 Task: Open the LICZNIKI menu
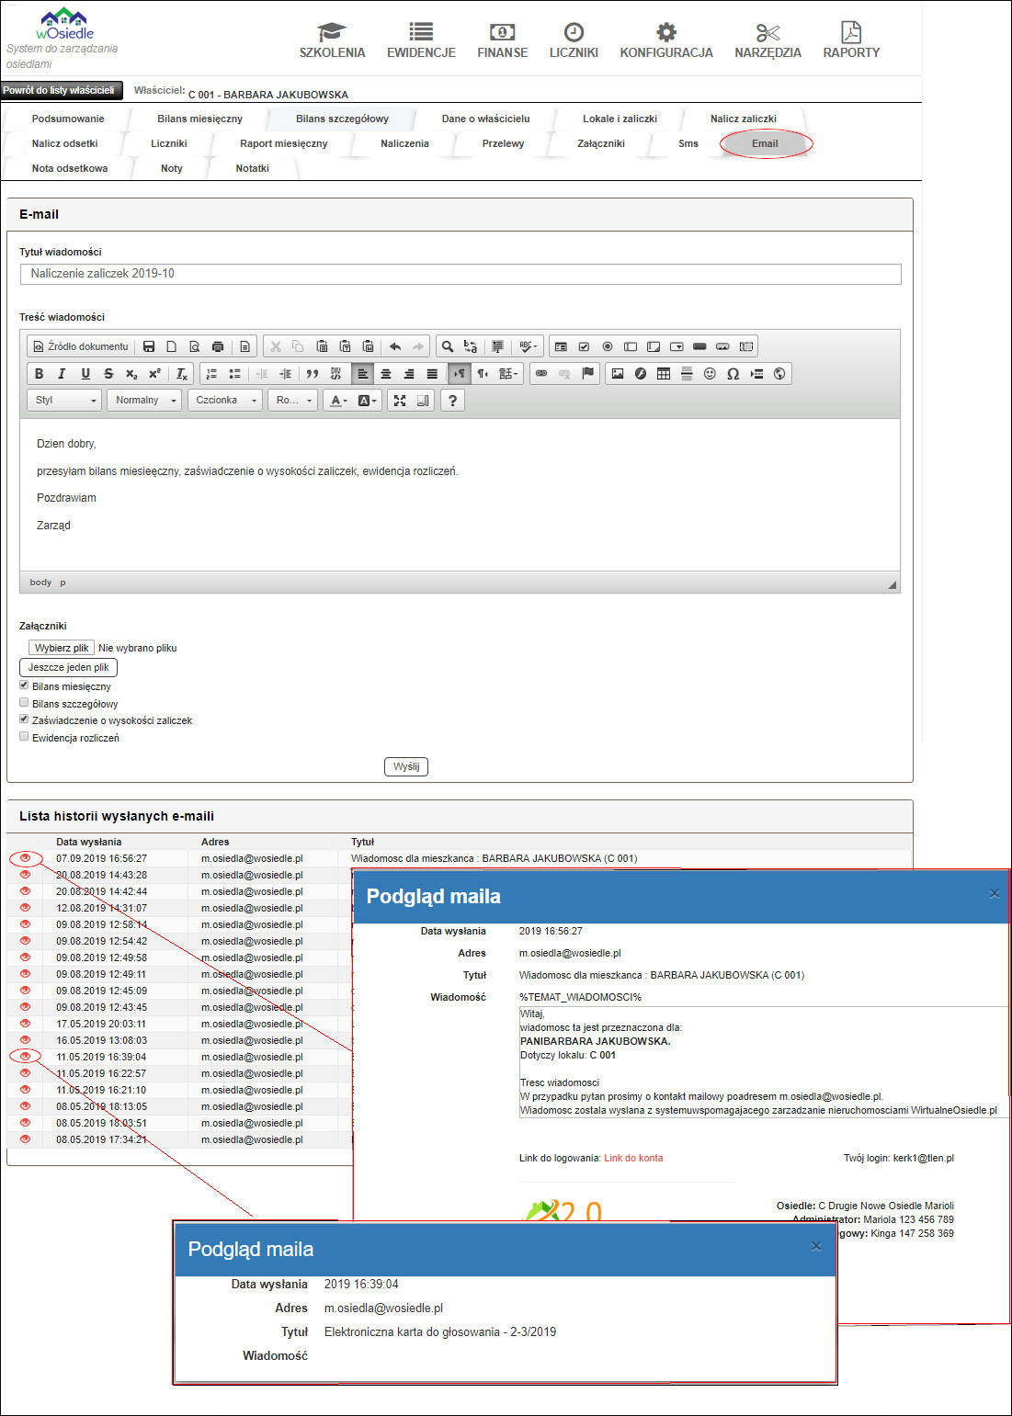click(x=574, y=41)
